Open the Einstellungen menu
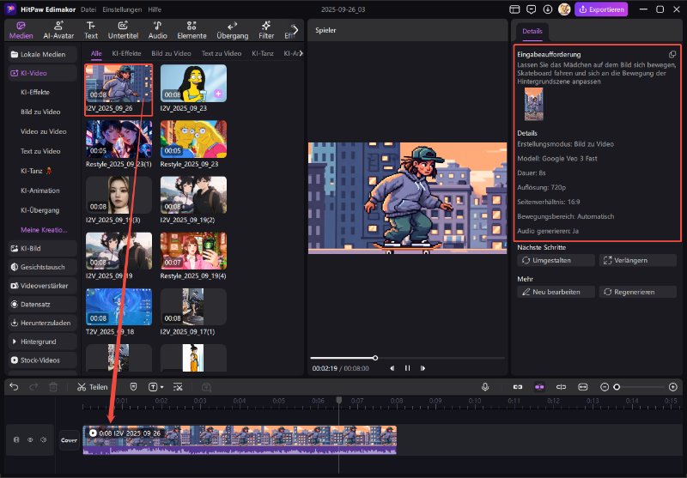The image size is (687, 478). (x=122, y=9)
